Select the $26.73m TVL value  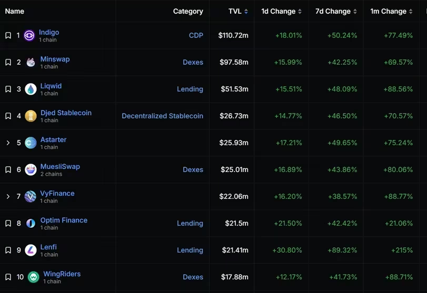(x=234, y=116)
